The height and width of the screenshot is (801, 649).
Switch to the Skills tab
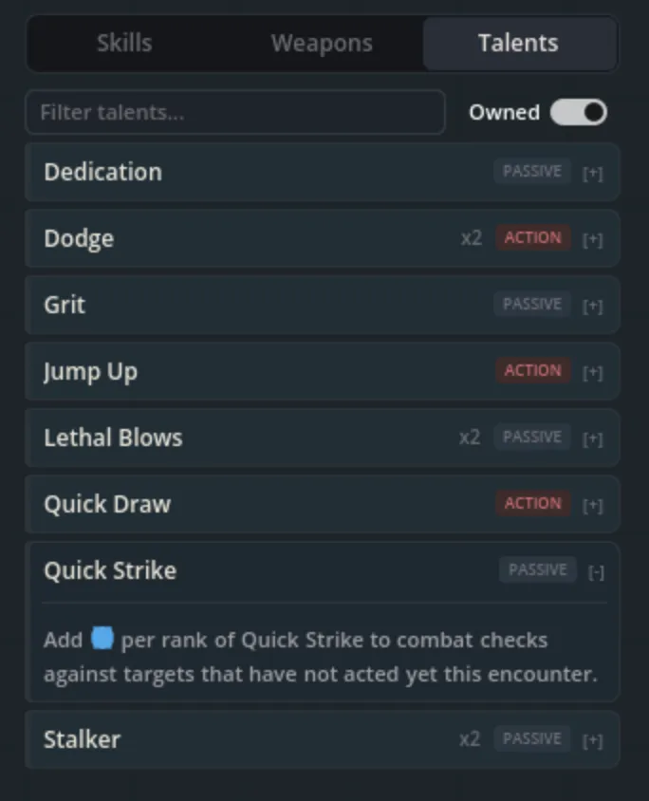(x=124, y=43)
